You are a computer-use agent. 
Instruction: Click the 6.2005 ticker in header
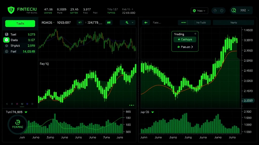(62, 10)
